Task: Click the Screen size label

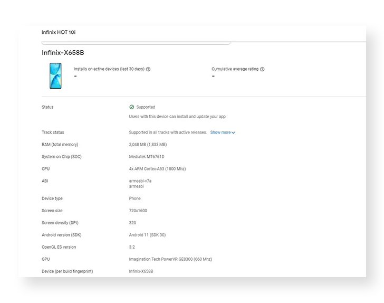Action: click(52, 211)
